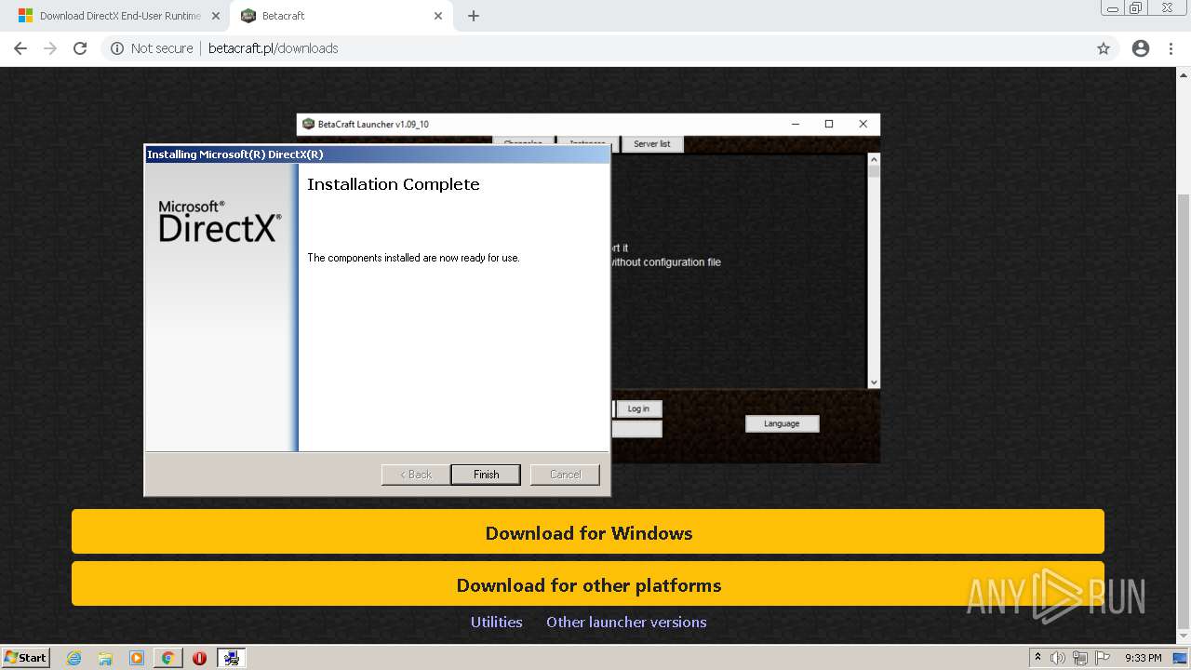Open the Chrome profile avatar menu
This screenshot has height=670, width=1191.
tap(1141, 48)
